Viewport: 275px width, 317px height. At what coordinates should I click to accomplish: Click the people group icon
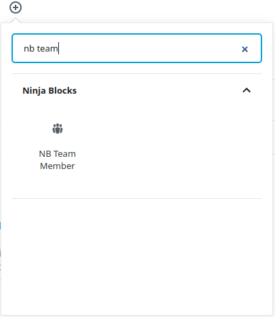58,128
